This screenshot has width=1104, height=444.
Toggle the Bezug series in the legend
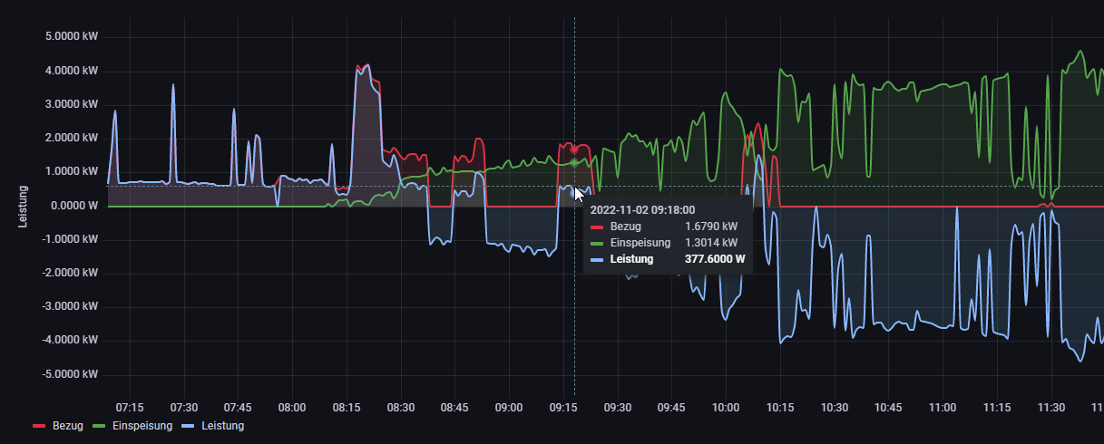click(x=67, y=425)
